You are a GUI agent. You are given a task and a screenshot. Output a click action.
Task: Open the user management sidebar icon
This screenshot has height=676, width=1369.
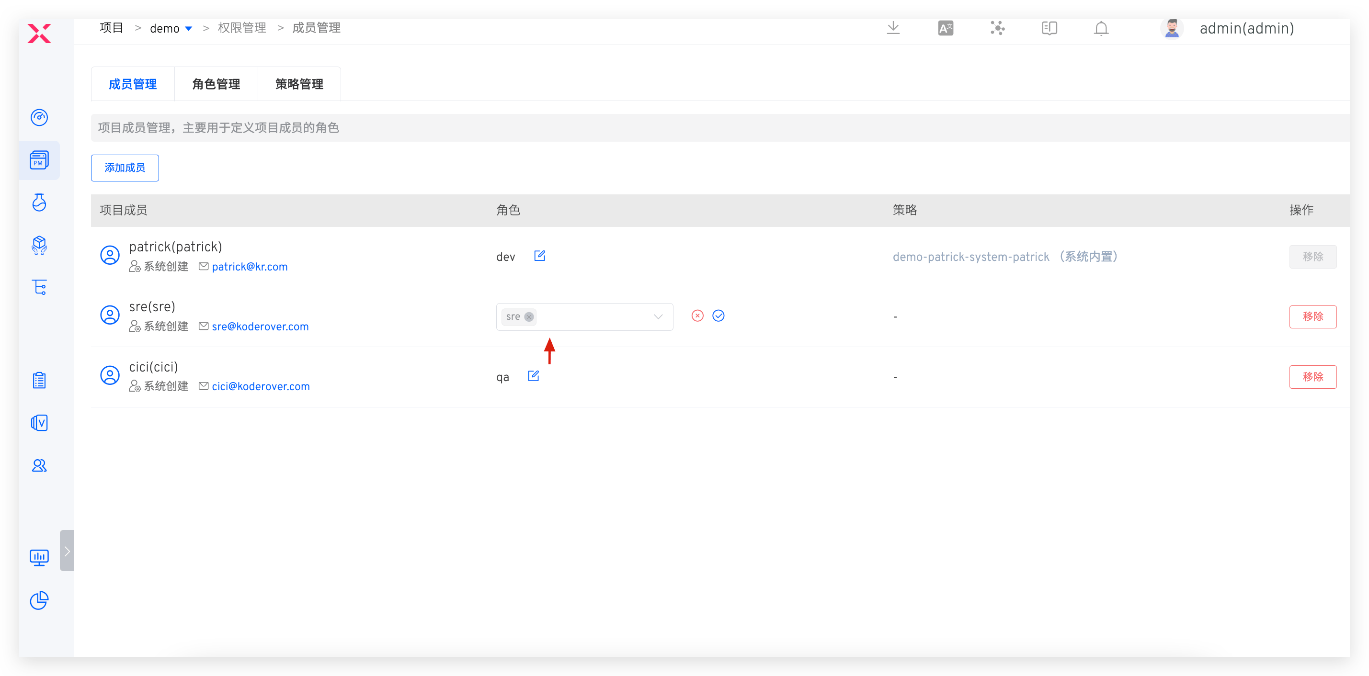point(39,466)
